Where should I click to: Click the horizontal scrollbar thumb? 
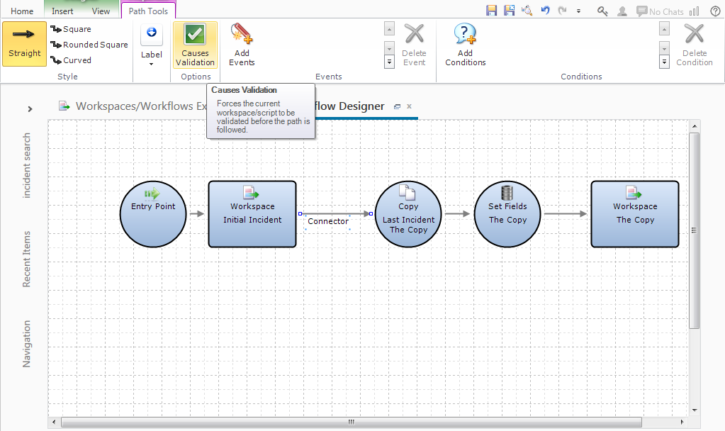pyautogui.click(x=351, y=422)
